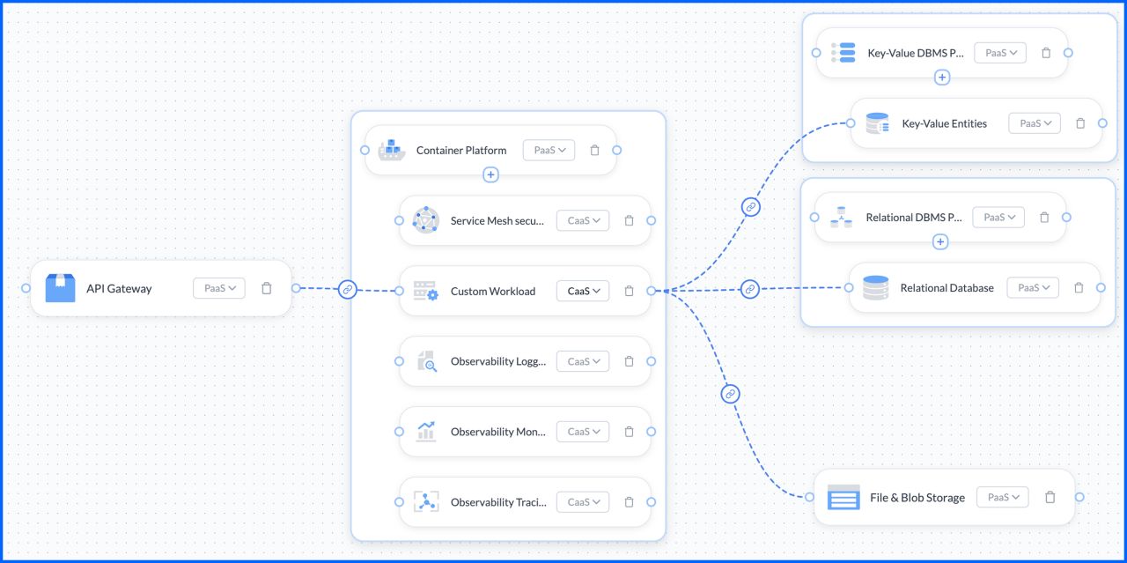Click the trash icon on Key-Value DBMS P... node
Screen dimensions: 1127x563
point(1046,53)
